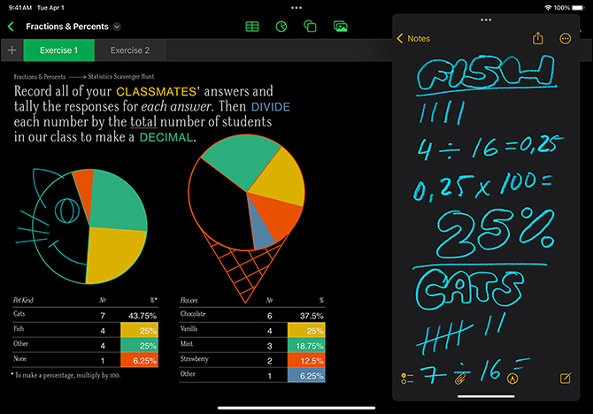Tap the Slide Over window controls dots

click(x=485, y=19)
